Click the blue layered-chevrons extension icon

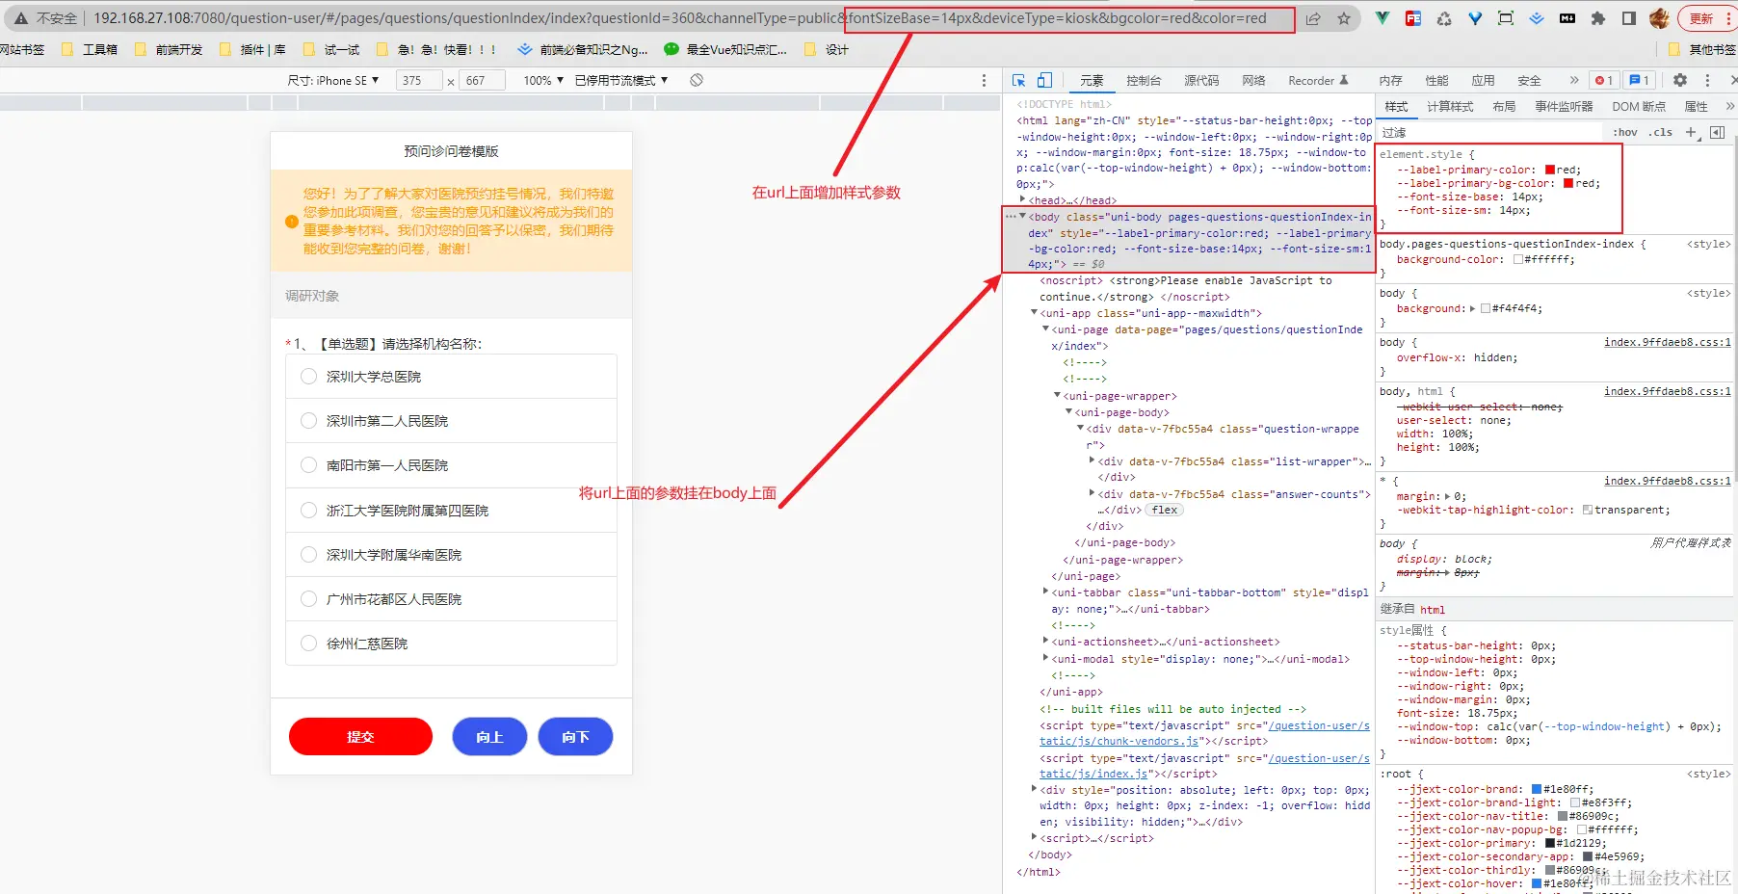[x=1537, y=18]
